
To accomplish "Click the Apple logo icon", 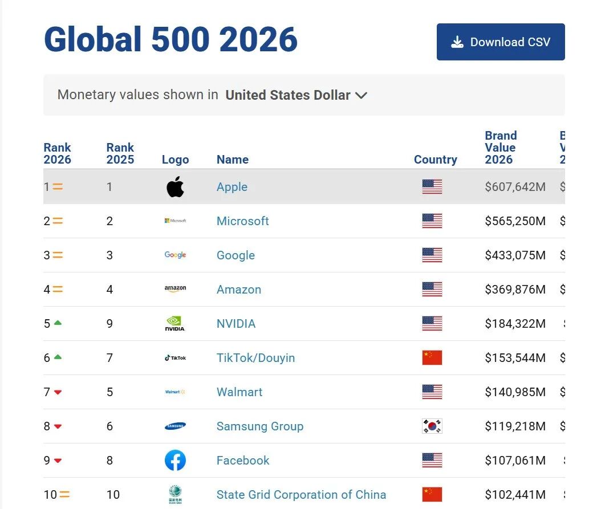I will 175,187.
